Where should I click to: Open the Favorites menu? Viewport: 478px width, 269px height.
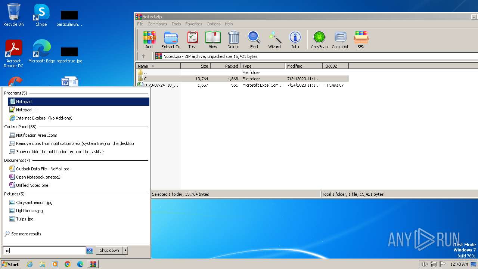[194, 24]
